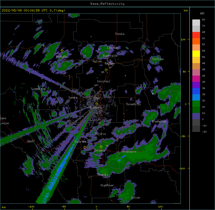Select the magenta 39-42 dBZ legend swatch
Viewport: 215px width, 210px height.
coord(196,79)
